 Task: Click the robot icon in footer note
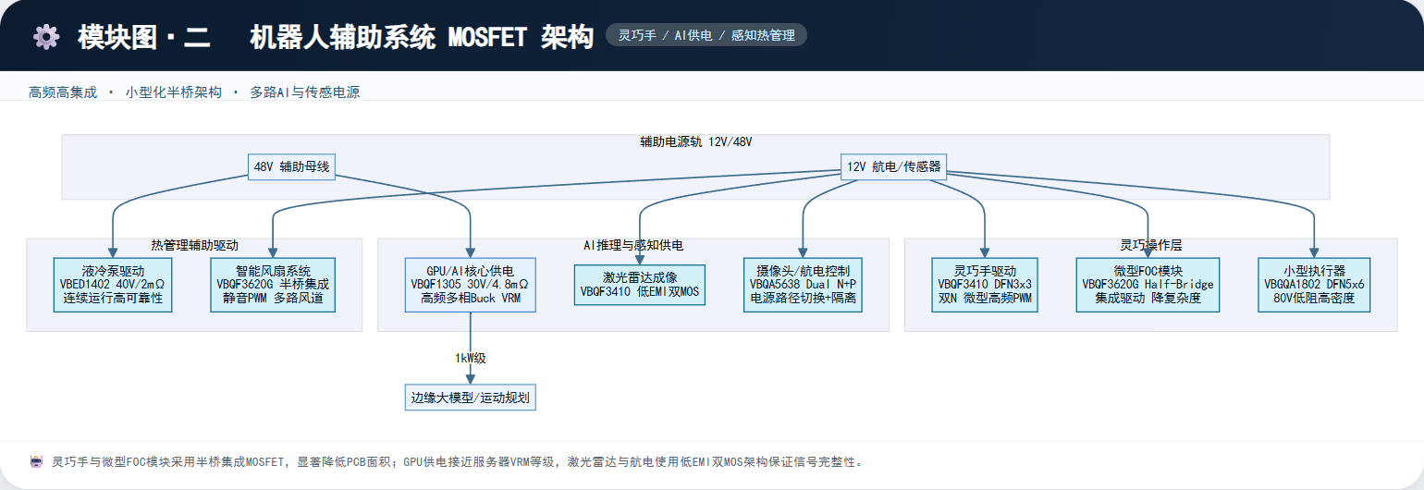[x=37, y=461]
